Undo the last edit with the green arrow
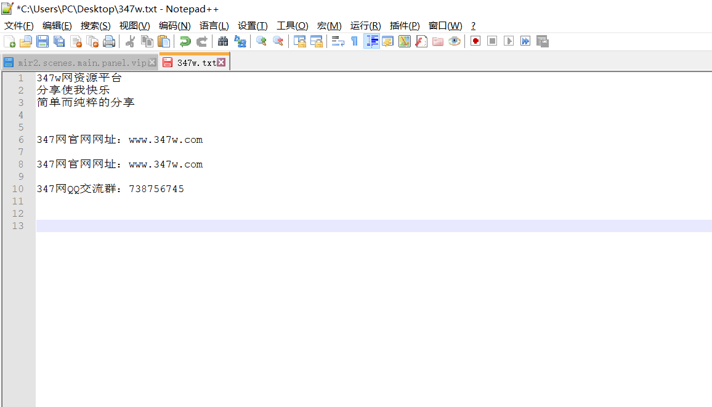Image resolution: width=712 pixels, height=407 pixels. [x=185, y=41]
